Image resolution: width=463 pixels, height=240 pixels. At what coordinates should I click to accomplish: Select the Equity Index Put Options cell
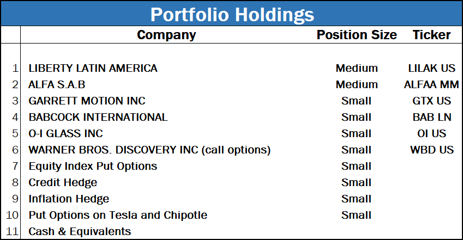(x=93, y=167)
